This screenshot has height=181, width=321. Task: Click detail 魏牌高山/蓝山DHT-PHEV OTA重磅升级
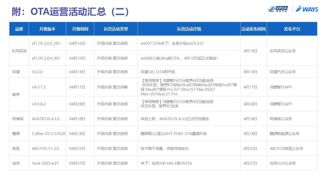tap(174, 133)
